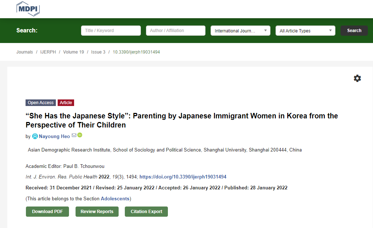Image resolution: width=373 pixels, height=228 pixels.
Task: Open the All Article Types dropdown
Action: tap(305, 31)
